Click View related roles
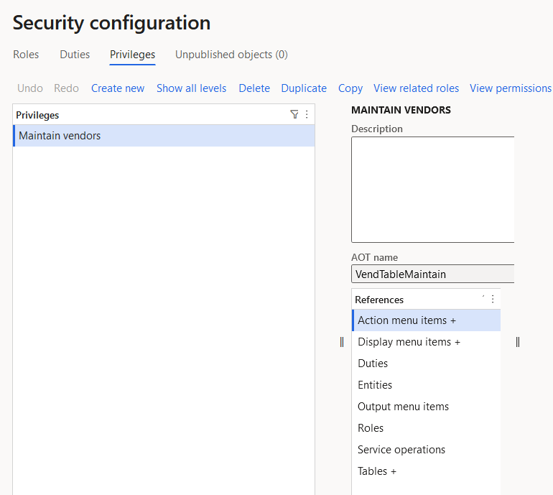 coord(416,88)
